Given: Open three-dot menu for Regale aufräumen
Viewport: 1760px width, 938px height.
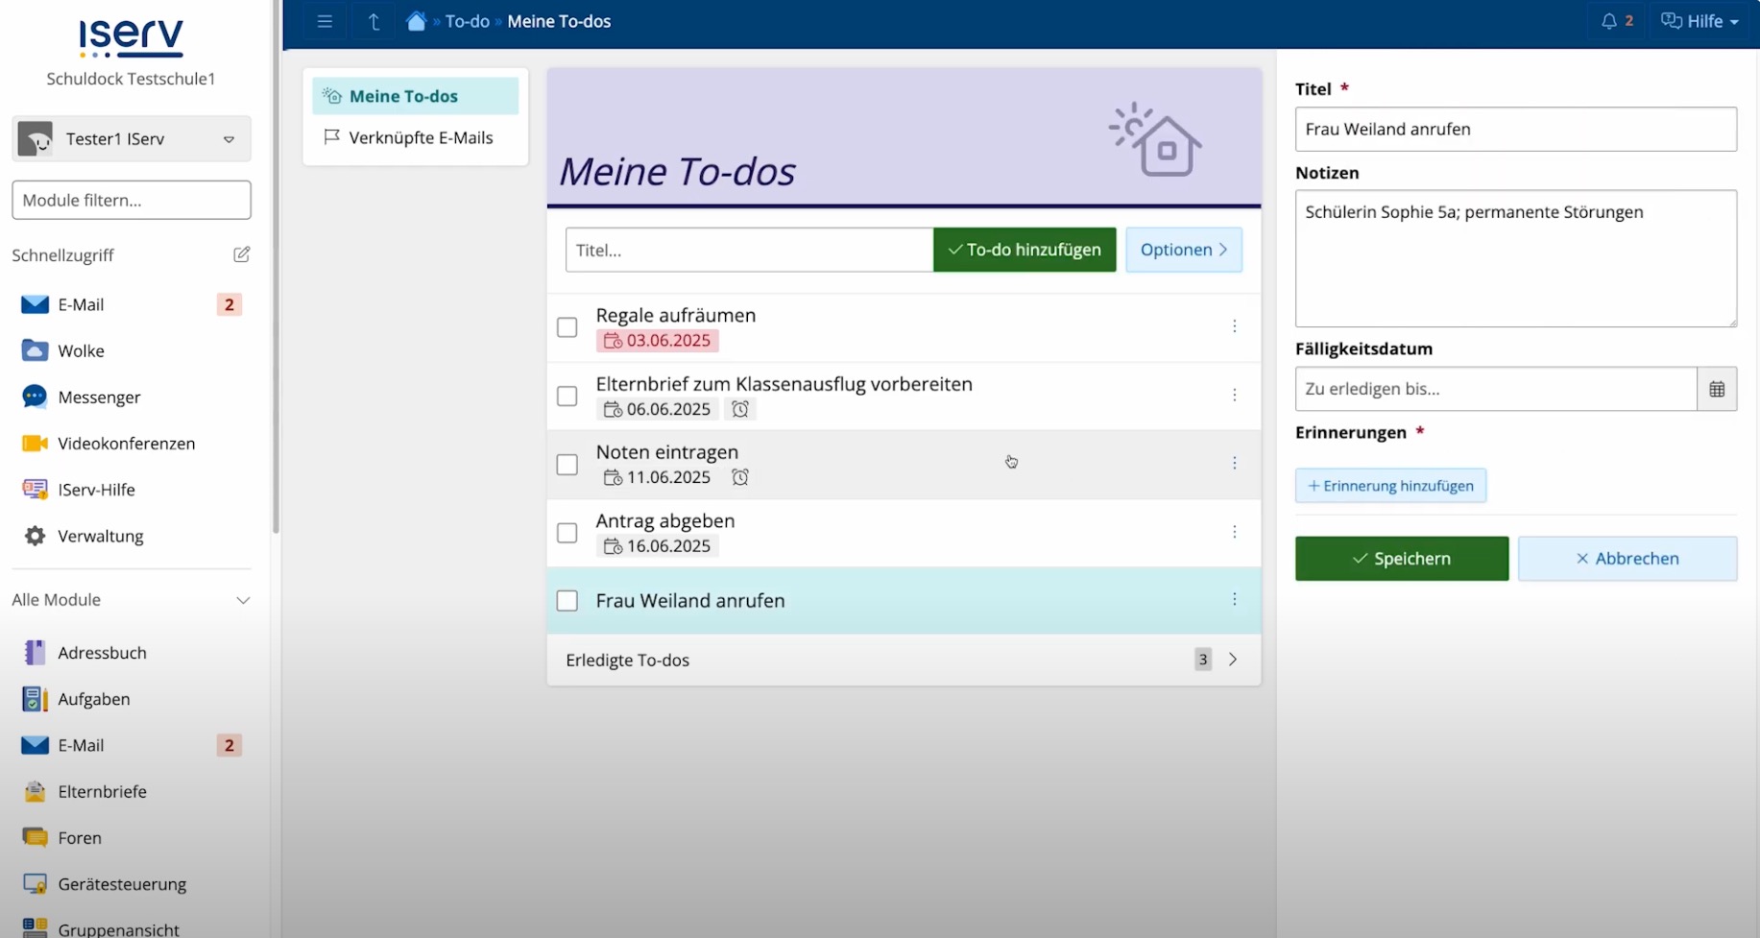Looking at the screenshot, I should pyautogui.click(x=1234, y=326).
